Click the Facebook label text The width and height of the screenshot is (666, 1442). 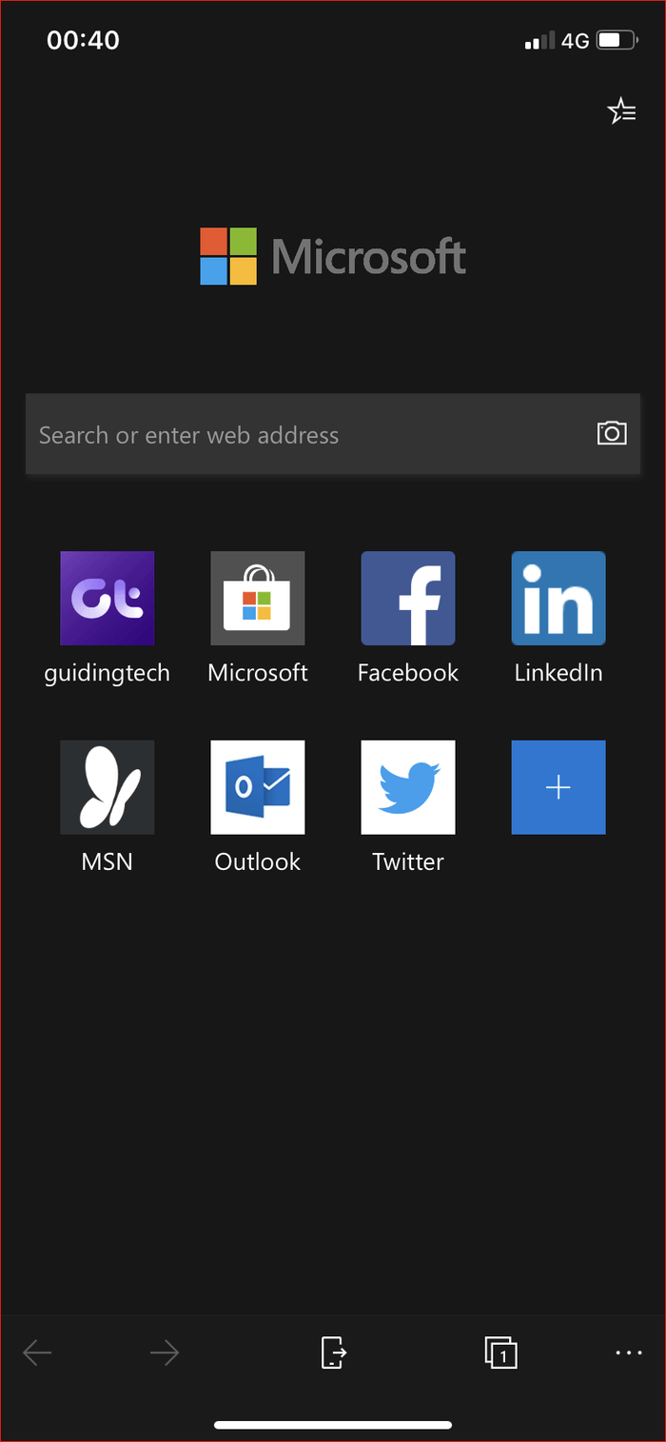pyautogui.click(x=408, y=673)
